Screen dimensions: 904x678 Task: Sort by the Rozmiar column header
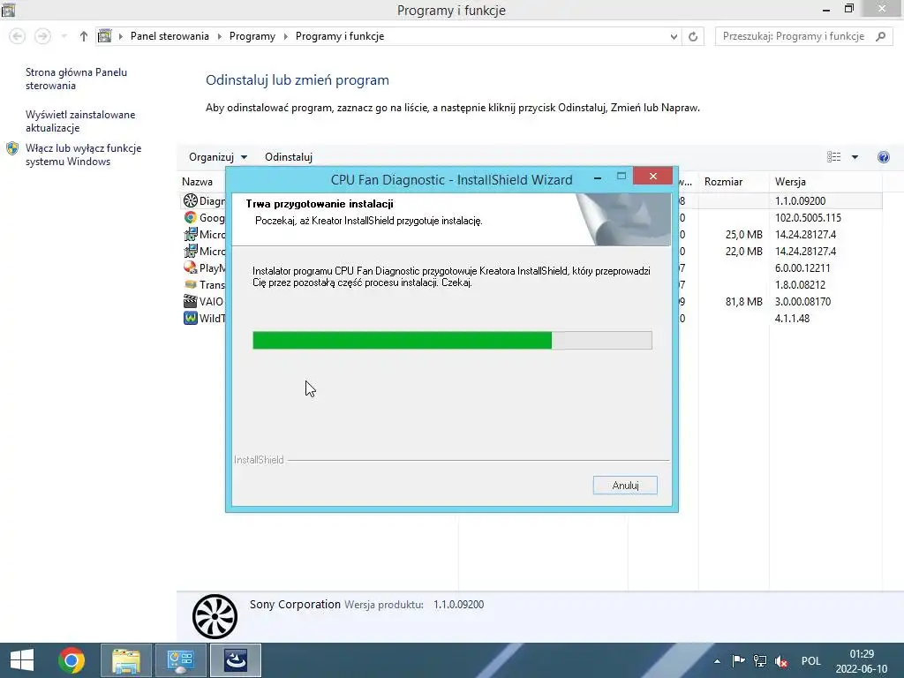(723, 182)
